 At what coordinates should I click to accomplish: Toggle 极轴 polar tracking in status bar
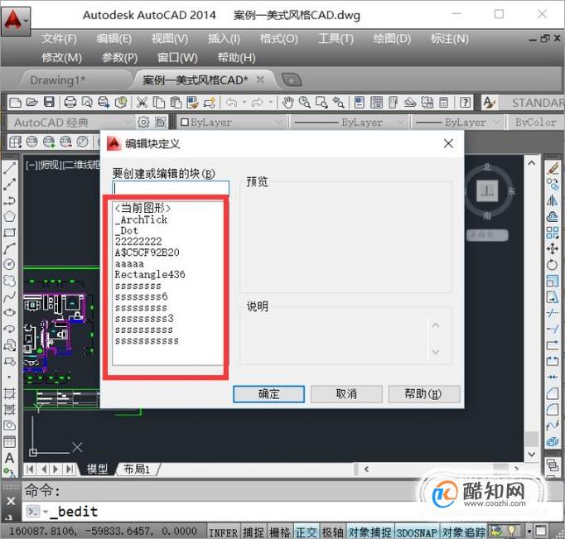tap(332, 532)
